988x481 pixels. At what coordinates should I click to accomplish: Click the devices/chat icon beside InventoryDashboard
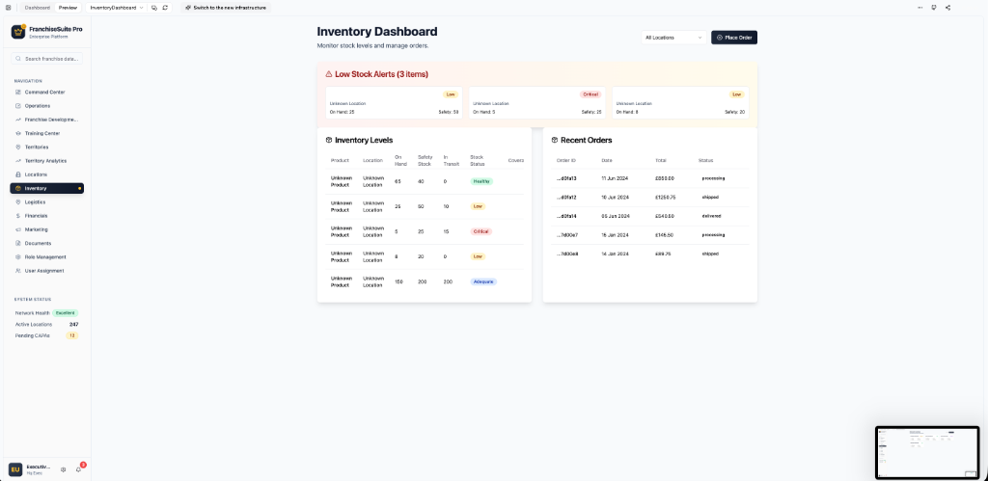tap(154, 8)
